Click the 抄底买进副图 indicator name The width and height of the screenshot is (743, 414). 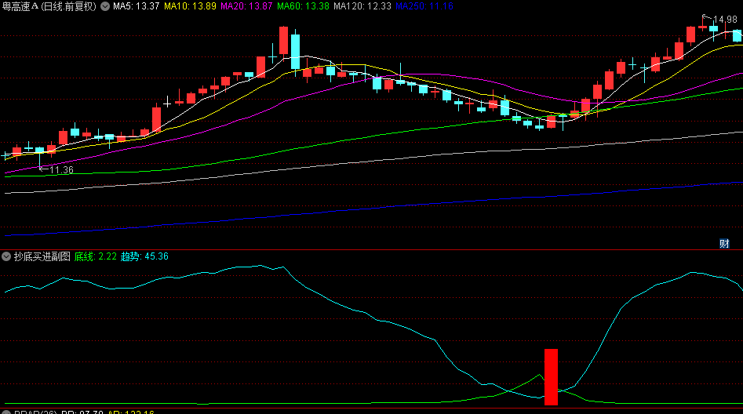click(42, 256)
